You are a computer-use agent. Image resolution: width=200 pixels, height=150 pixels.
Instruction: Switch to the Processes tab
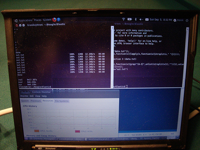[36, 101]
